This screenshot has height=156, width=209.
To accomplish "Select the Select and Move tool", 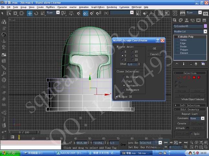I will [29, 14].
